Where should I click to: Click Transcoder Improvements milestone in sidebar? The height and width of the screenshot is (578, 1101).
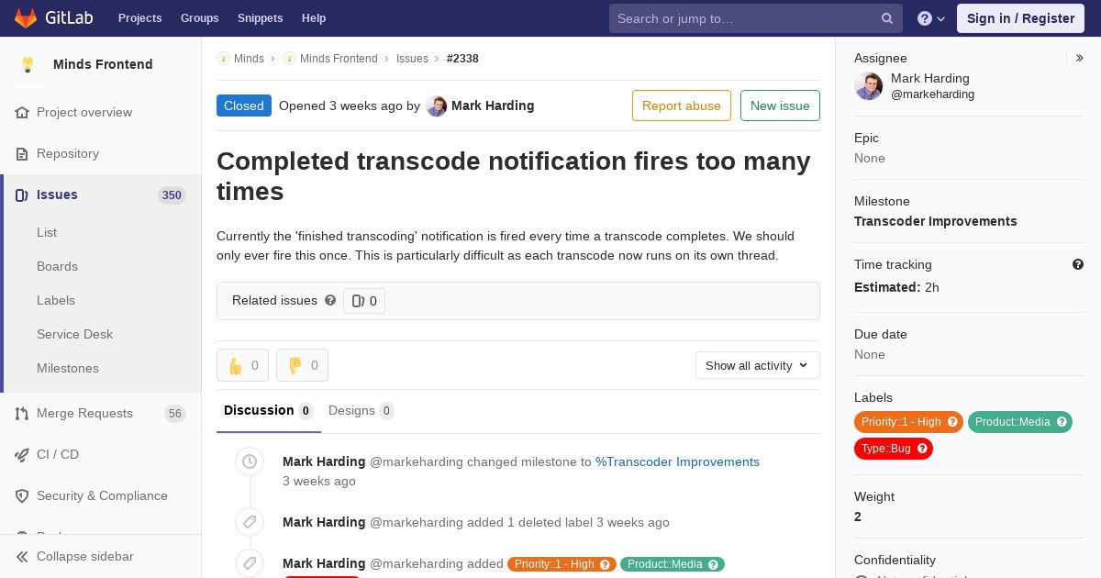[x=935, y=221]
